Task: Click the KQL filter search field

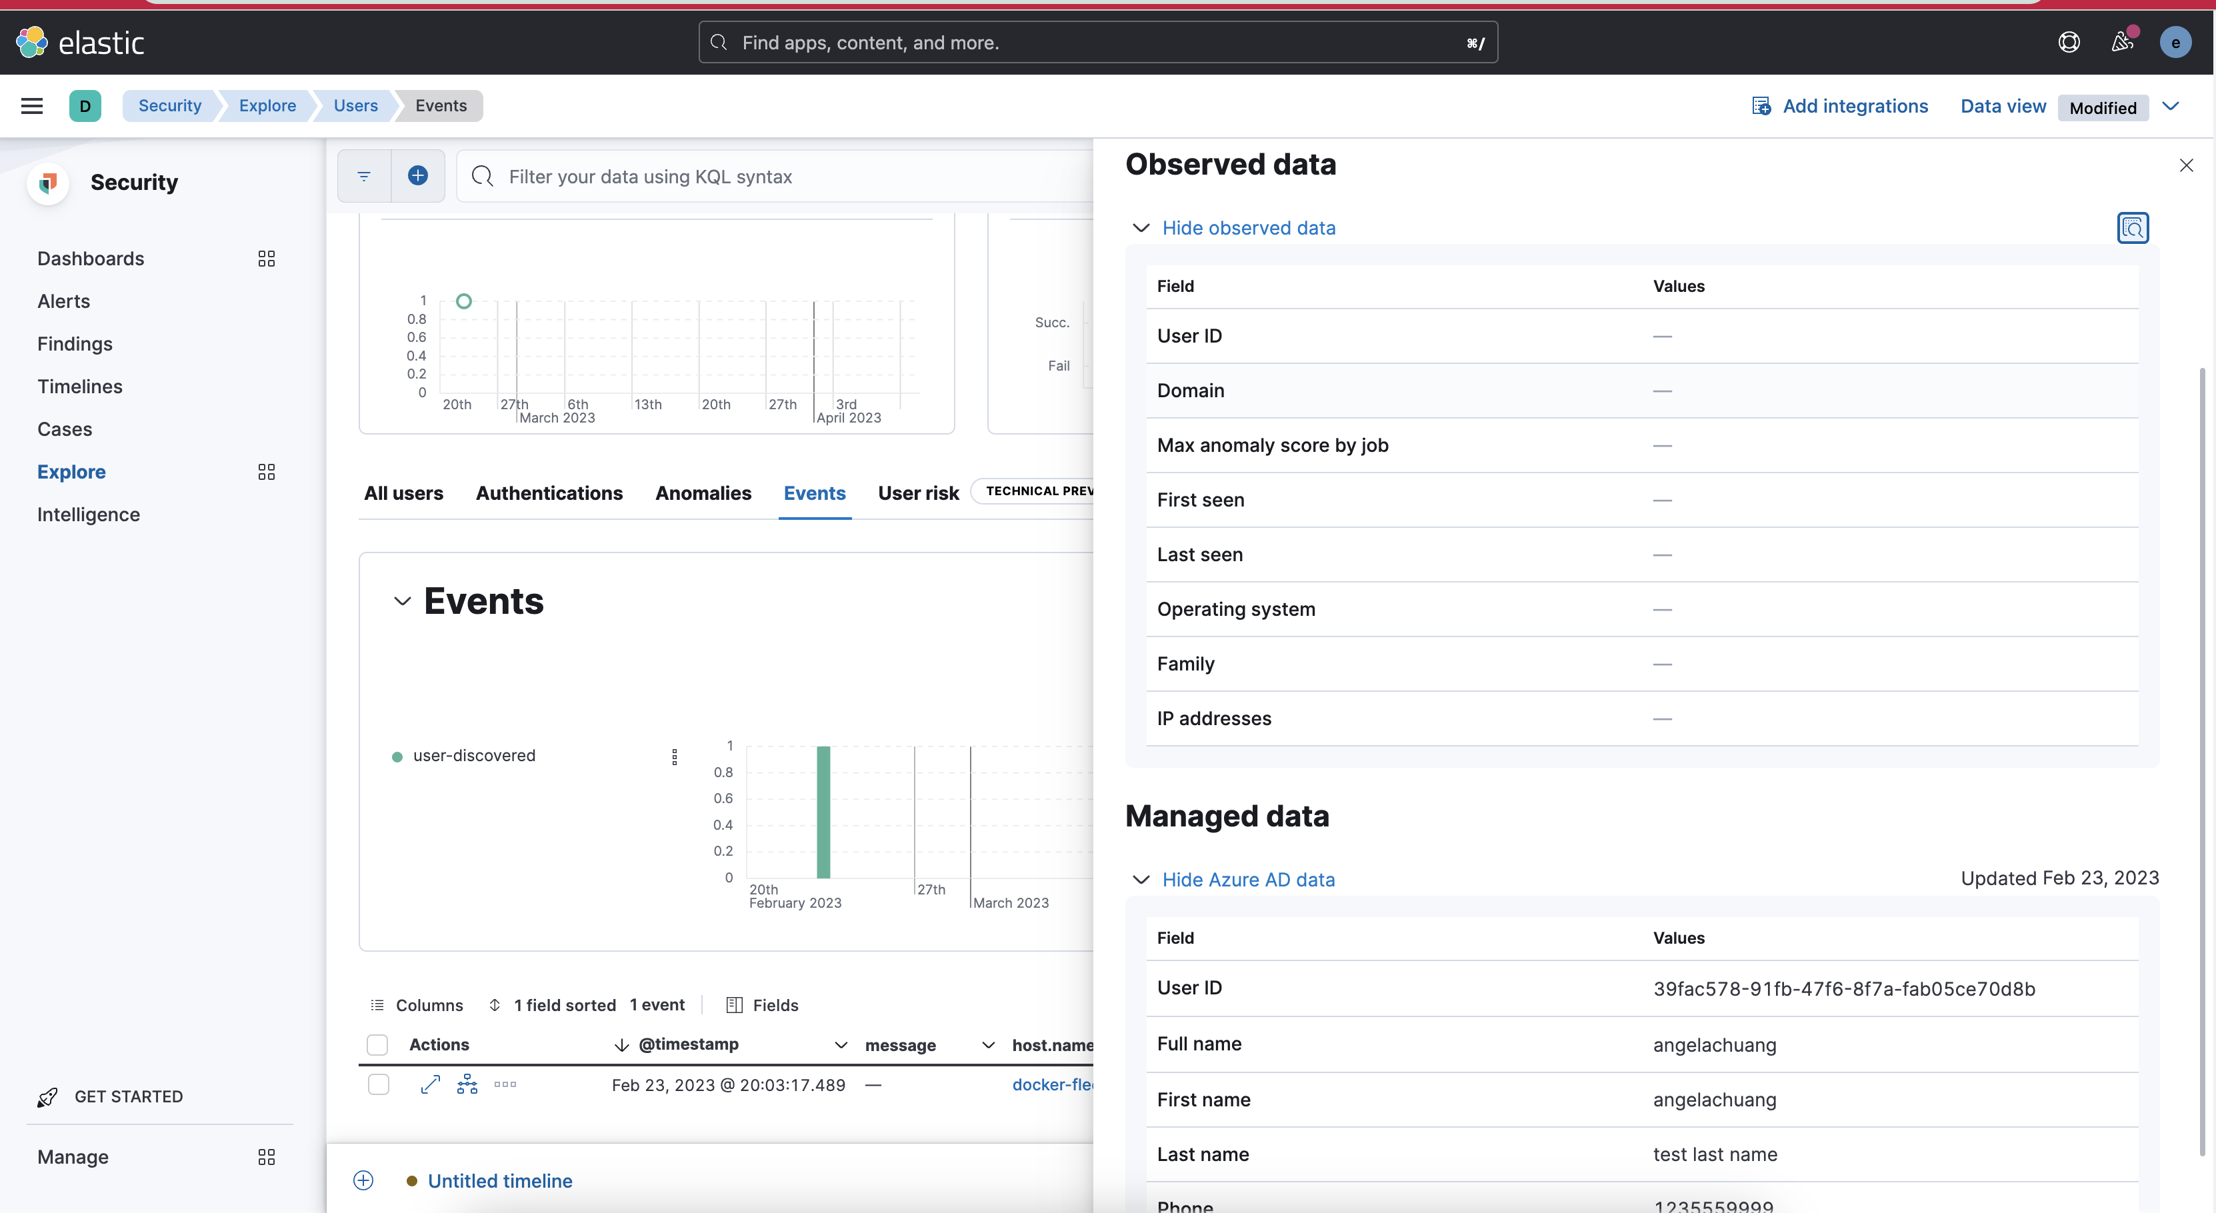Action: point(774,177)
